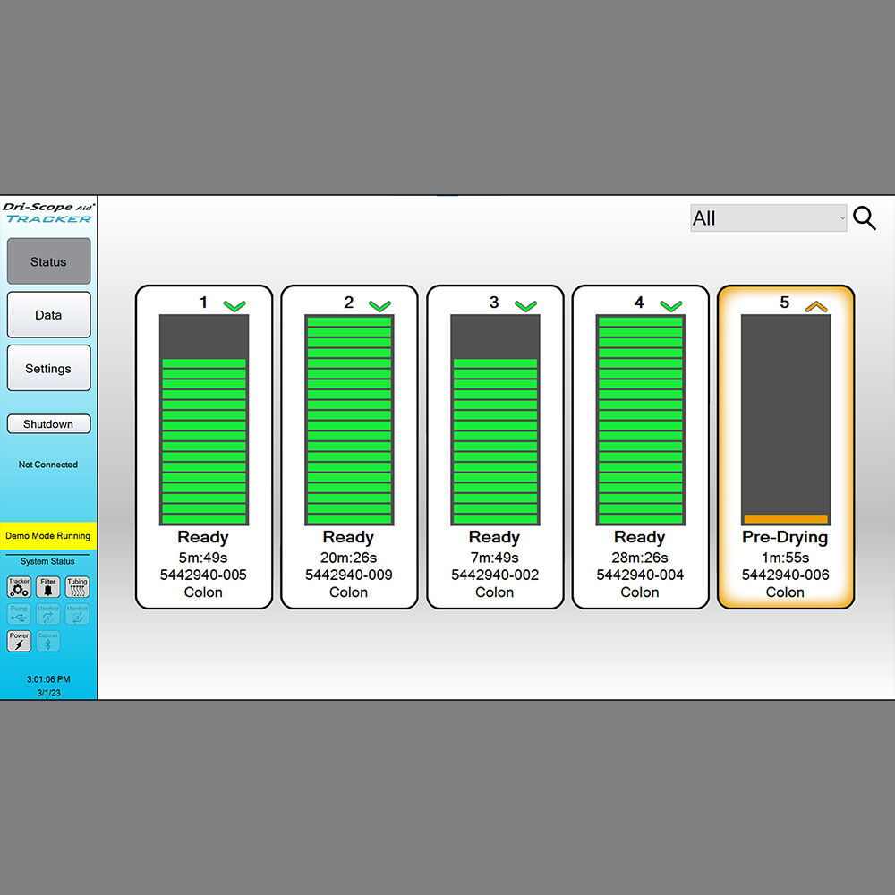Expand slot 2 green chevron
The width and height of the screenshot is (895, 895).
(379, 306)
